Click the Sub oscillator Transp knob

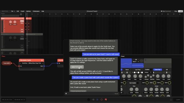point(137,90)
